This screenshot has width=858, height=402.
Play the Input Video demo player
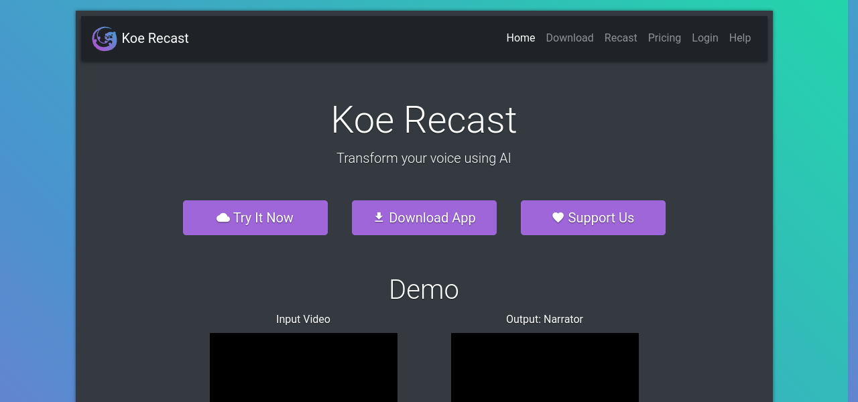(x=303, y=367)
